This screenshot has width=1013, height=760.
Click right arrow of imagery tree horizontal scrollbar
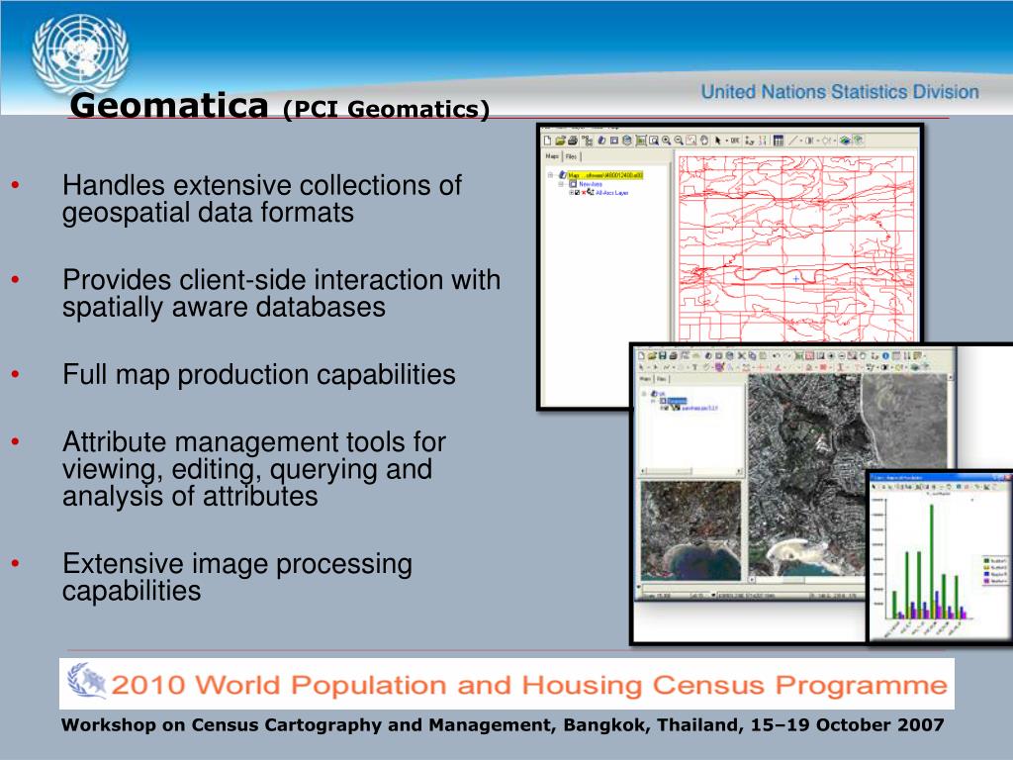coord(739,470)
